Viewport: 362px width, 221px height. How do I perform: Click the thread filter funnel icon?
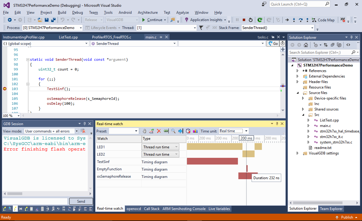pyautogui.click(x=201, y=28)
